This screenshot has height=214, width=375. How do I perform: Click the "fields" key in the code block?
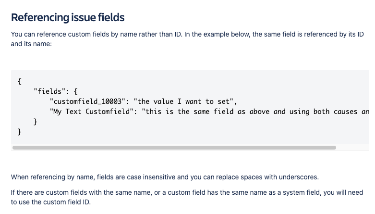tap(49, 91)
